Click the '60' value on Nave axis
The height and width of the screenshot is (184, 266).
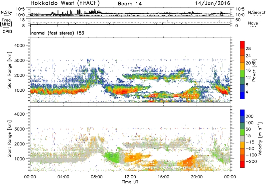[x=238, y=20]
